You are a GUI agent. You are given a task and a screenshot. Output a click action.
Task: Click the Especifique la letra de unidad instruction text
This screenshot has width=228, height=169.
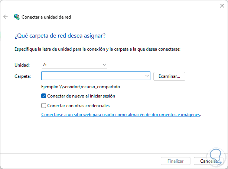click(x=97, y=49)
